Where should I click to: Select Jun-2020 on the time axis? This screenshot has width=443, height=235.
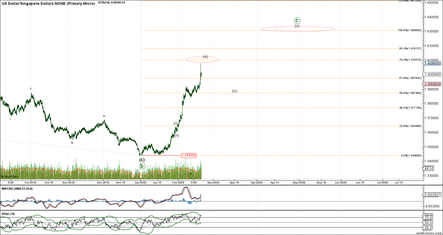point(340,182)
